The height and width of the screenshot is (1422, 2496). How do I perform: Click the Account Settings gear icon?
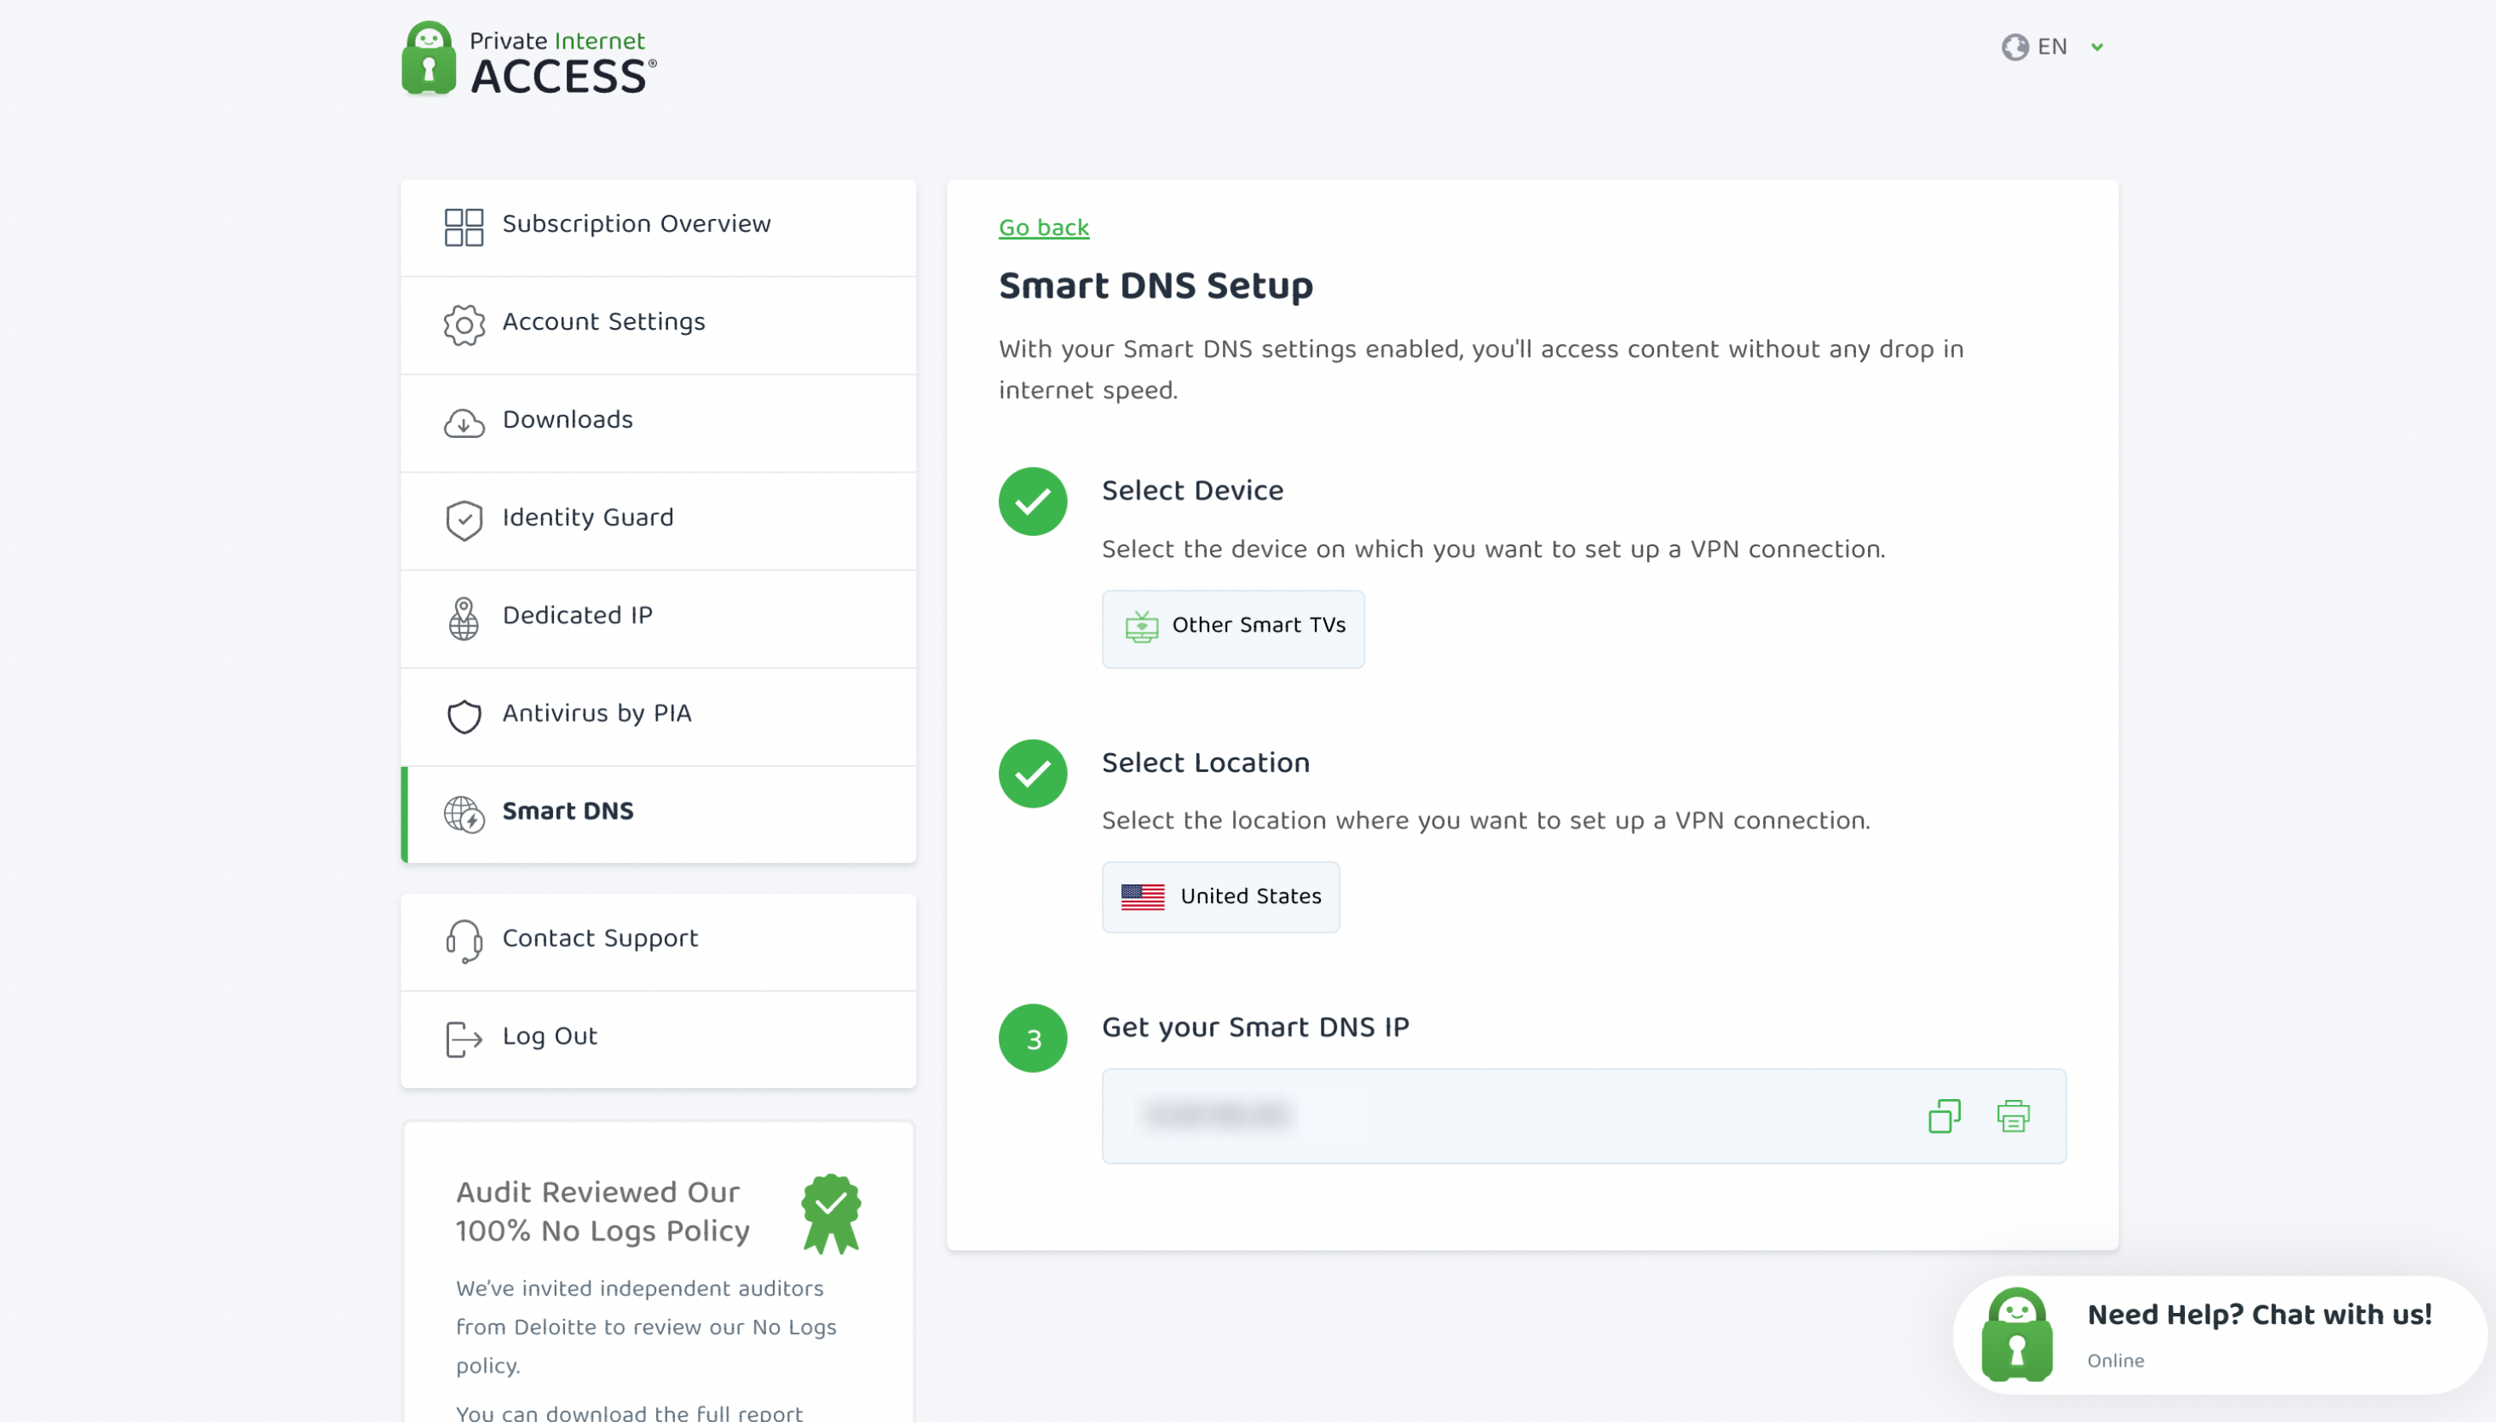[x=464, y=325]
